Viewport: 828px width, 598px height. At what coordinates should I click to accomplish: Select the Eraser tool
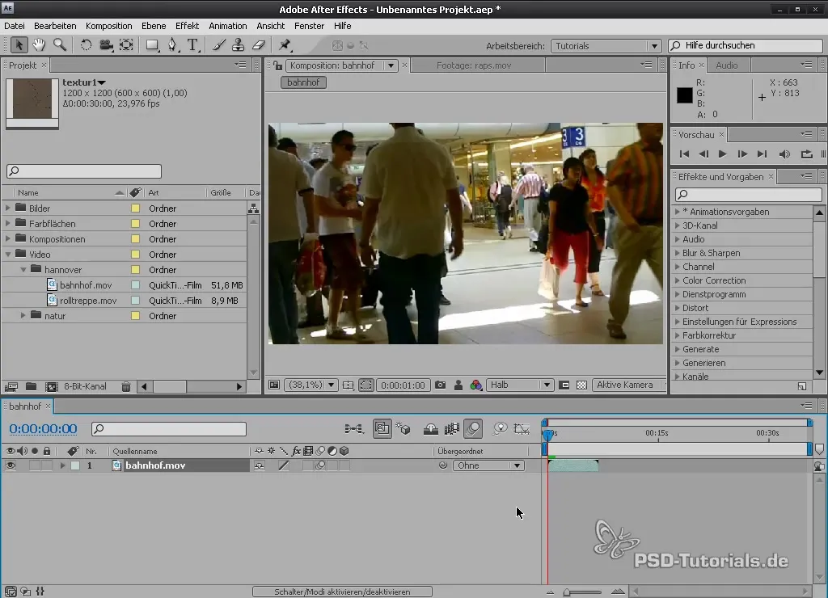[259, 45]
